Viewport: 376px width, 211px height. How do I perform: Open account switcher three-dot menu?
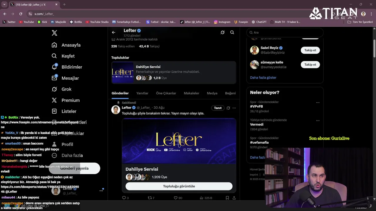(x=101, y=190)
